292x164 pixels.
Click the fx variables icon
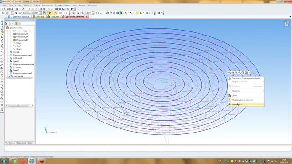point(63,9)
